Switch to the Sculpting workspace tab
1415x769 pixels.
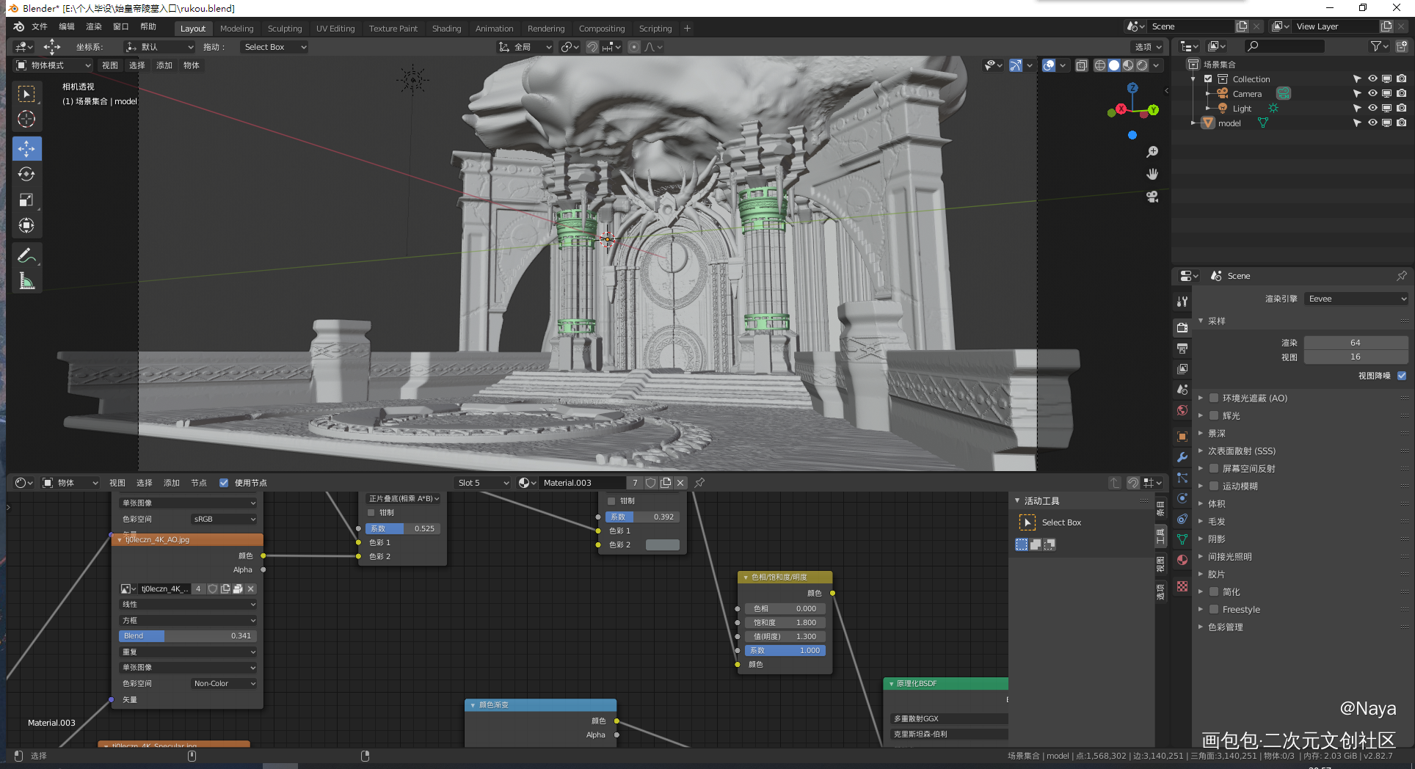[284, 29]
